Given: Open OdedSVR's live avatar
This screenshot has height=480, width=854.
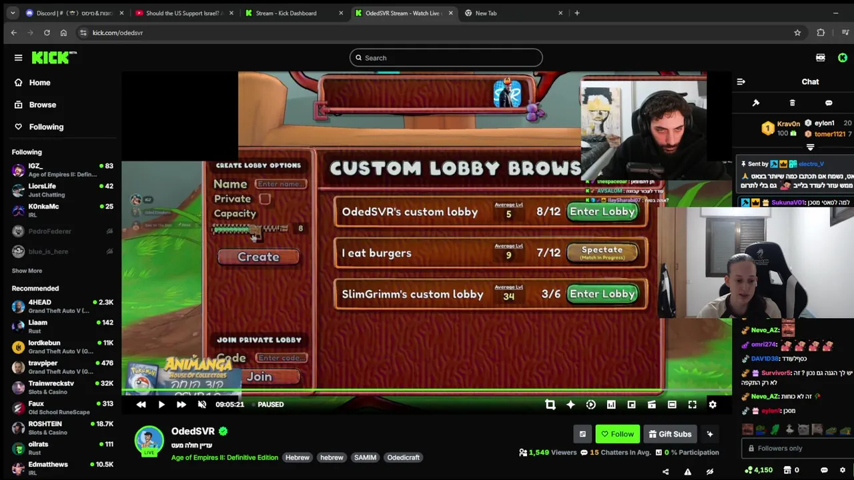Looking at the screenshot, I should point(149,441).
